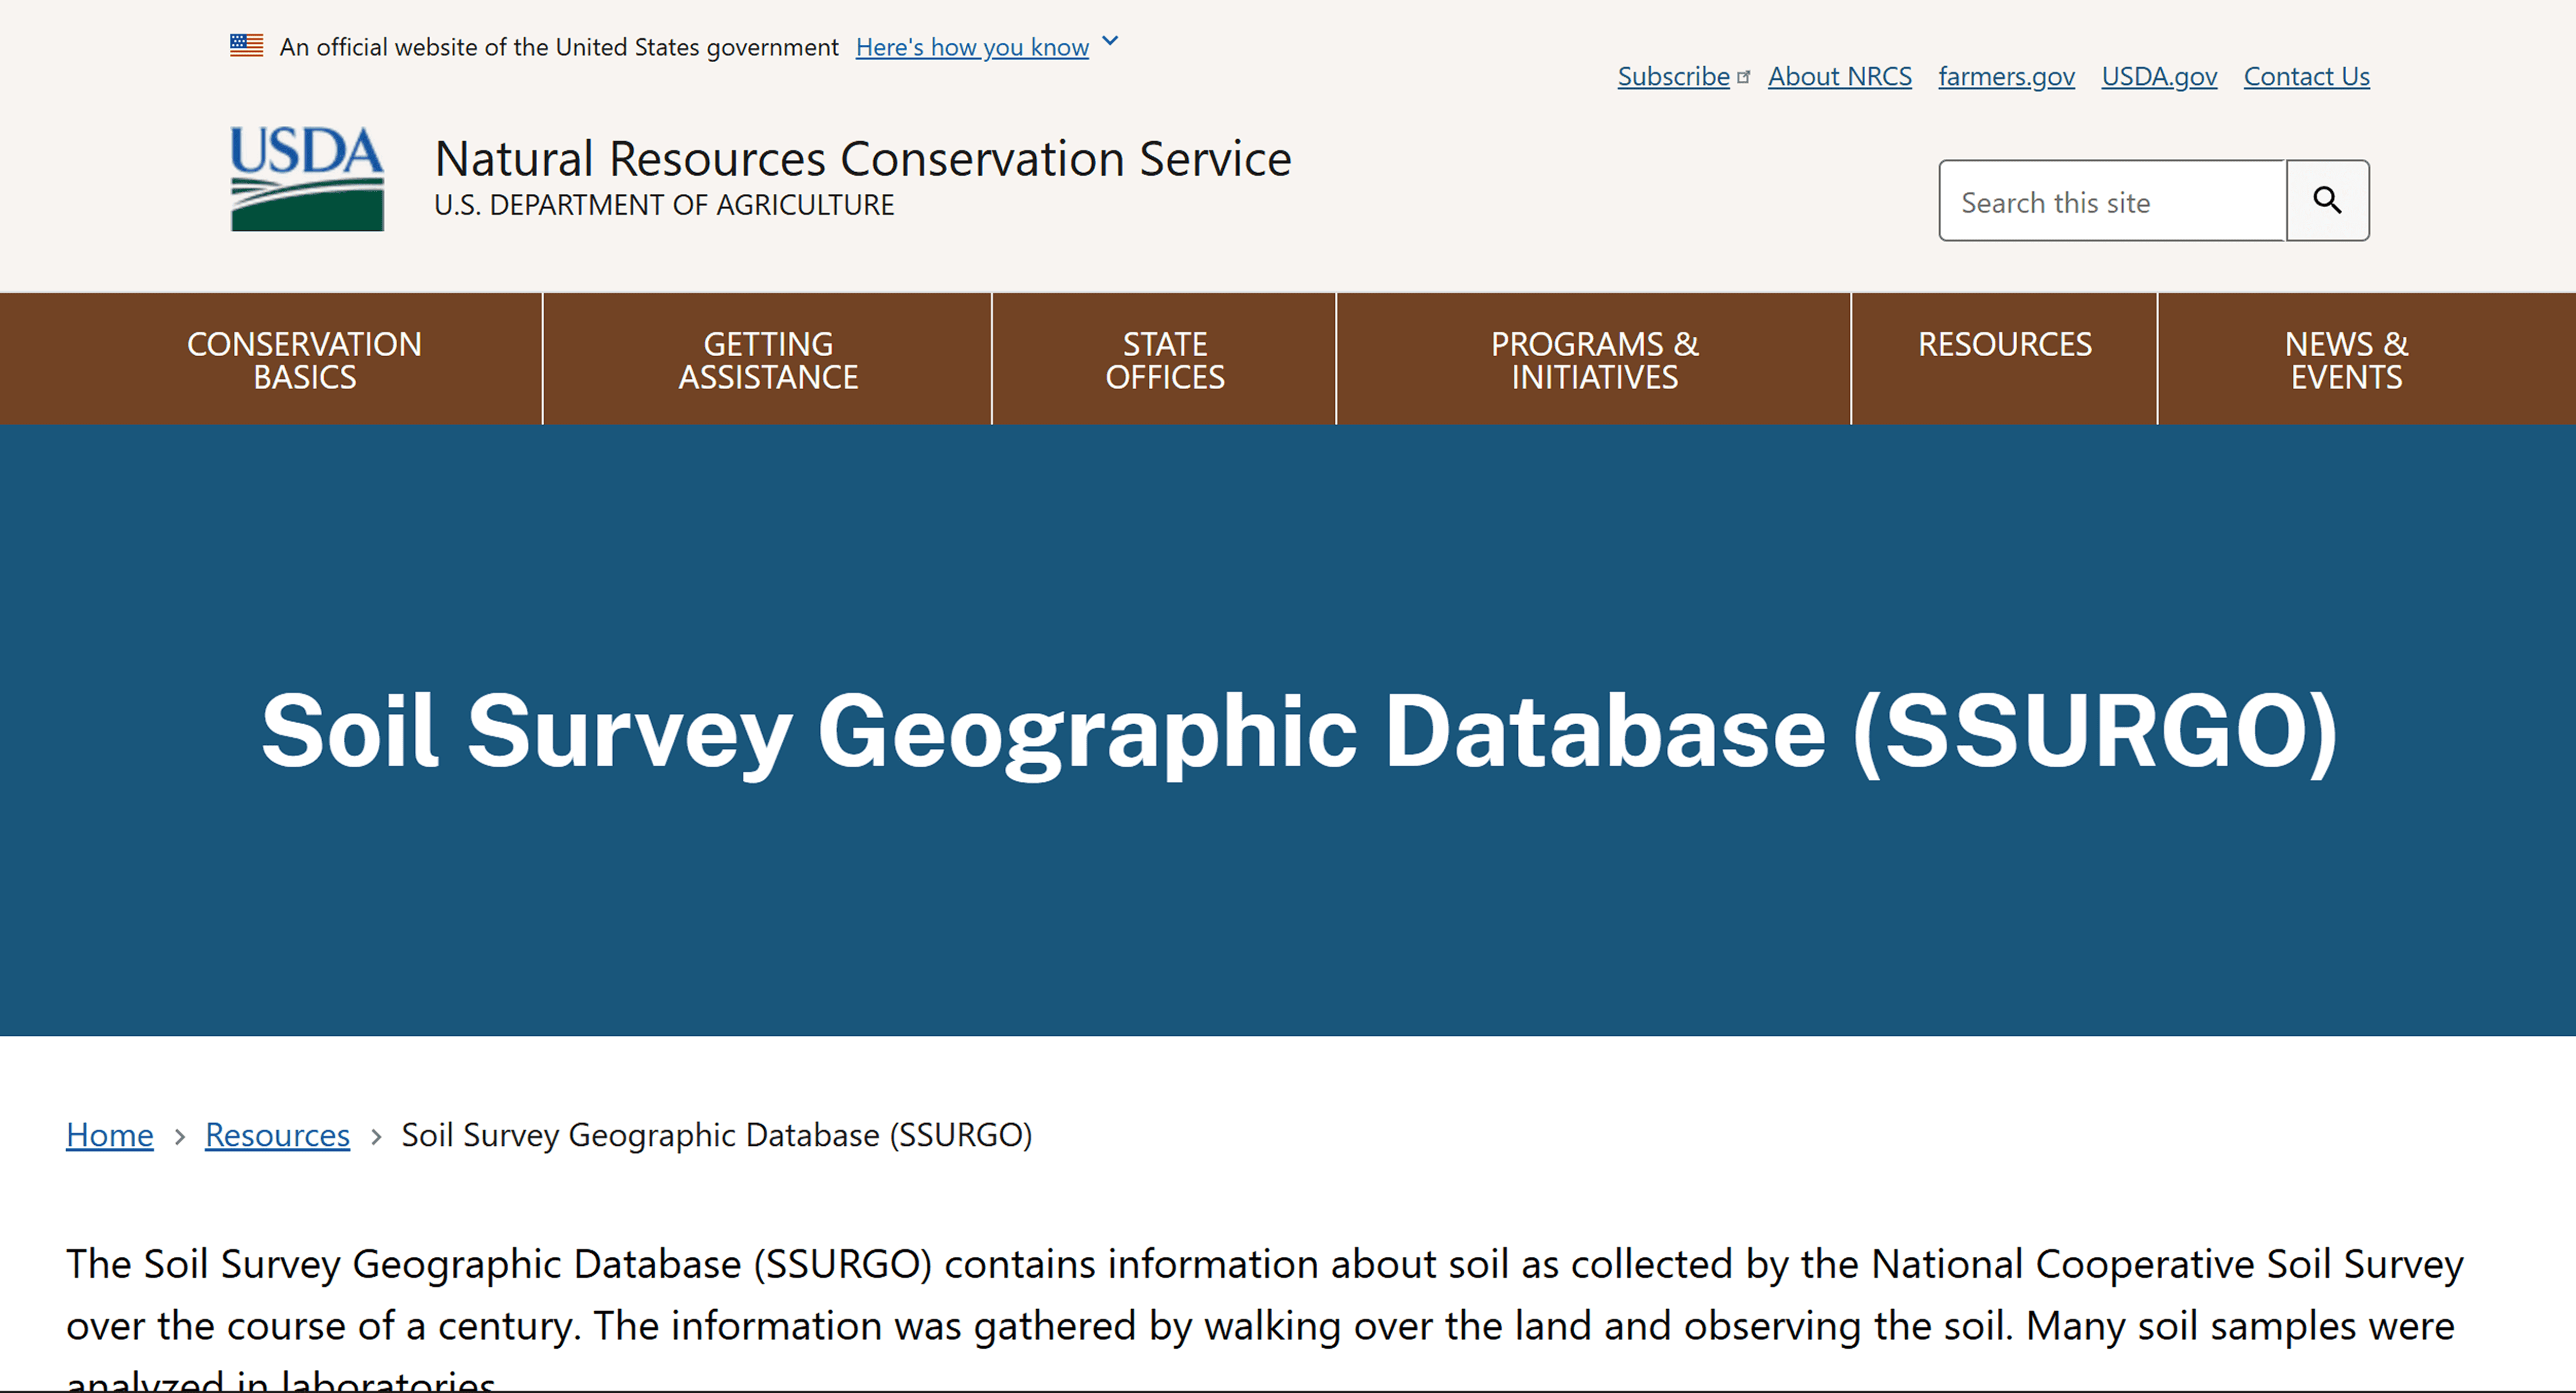Go to About NRCS page
This screenshot has width=2576, height=1393.
(x=1839, y=77)
